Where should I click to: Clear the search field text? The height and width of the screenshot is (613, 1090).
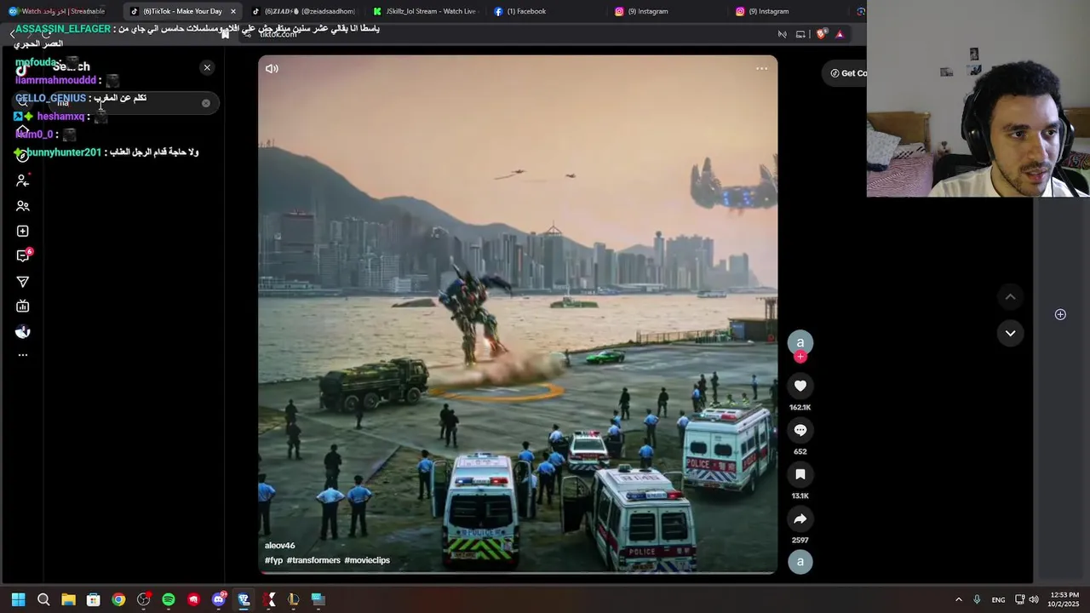coord(205,103)
